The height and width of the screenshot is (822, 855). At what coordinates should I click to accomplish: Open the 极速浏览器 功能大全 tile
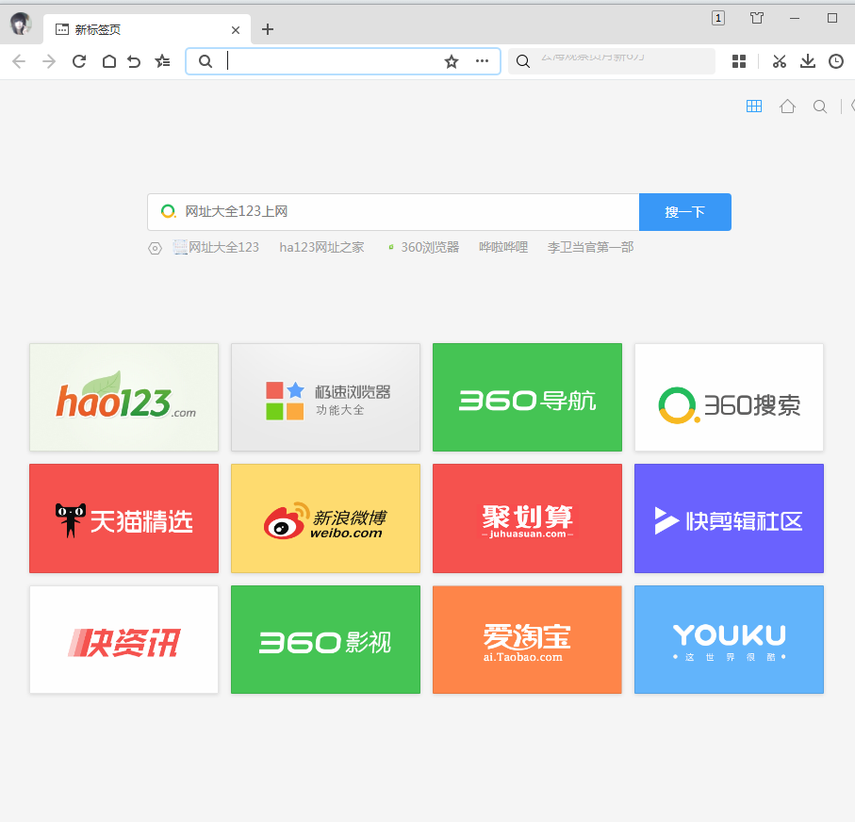pyautogui.click(x=325, y=397)
